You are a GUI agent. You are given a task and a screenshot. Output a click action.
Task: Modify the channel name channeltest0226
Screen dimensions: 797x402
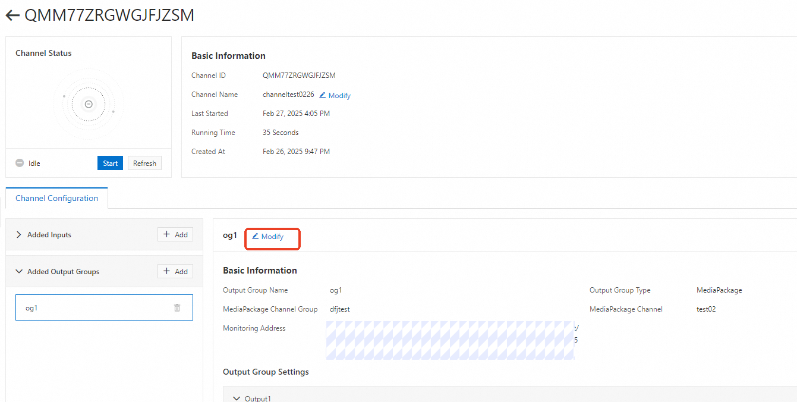335,95
